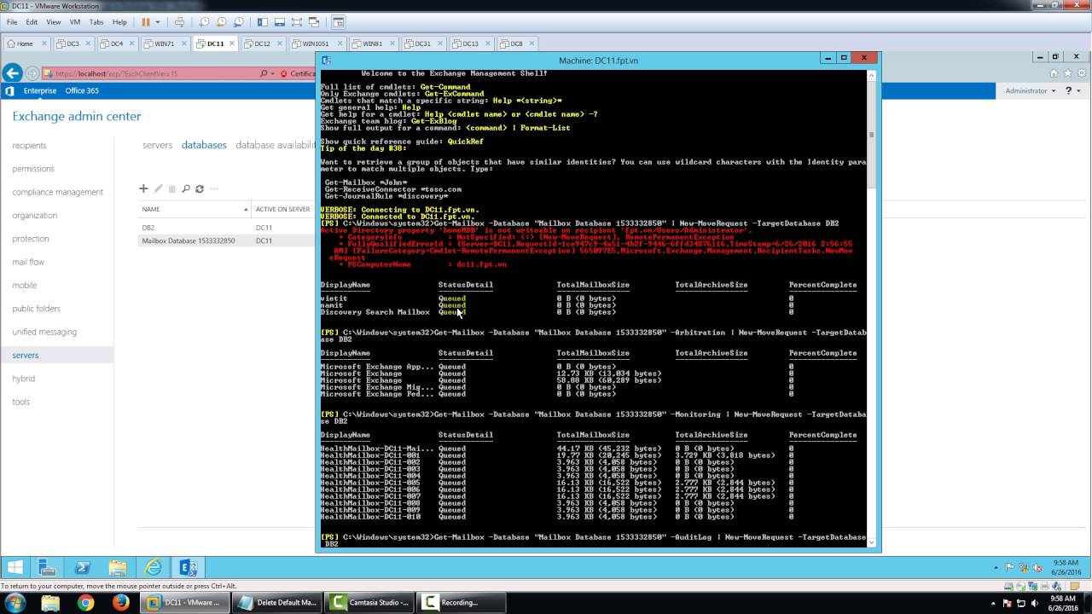
Task: Open PowerShell from guest taskbar
Action: coord(83,567)
